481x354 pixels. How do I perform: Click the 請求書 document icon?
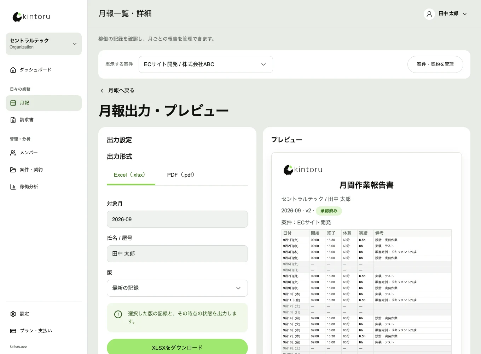click(13, 120)
